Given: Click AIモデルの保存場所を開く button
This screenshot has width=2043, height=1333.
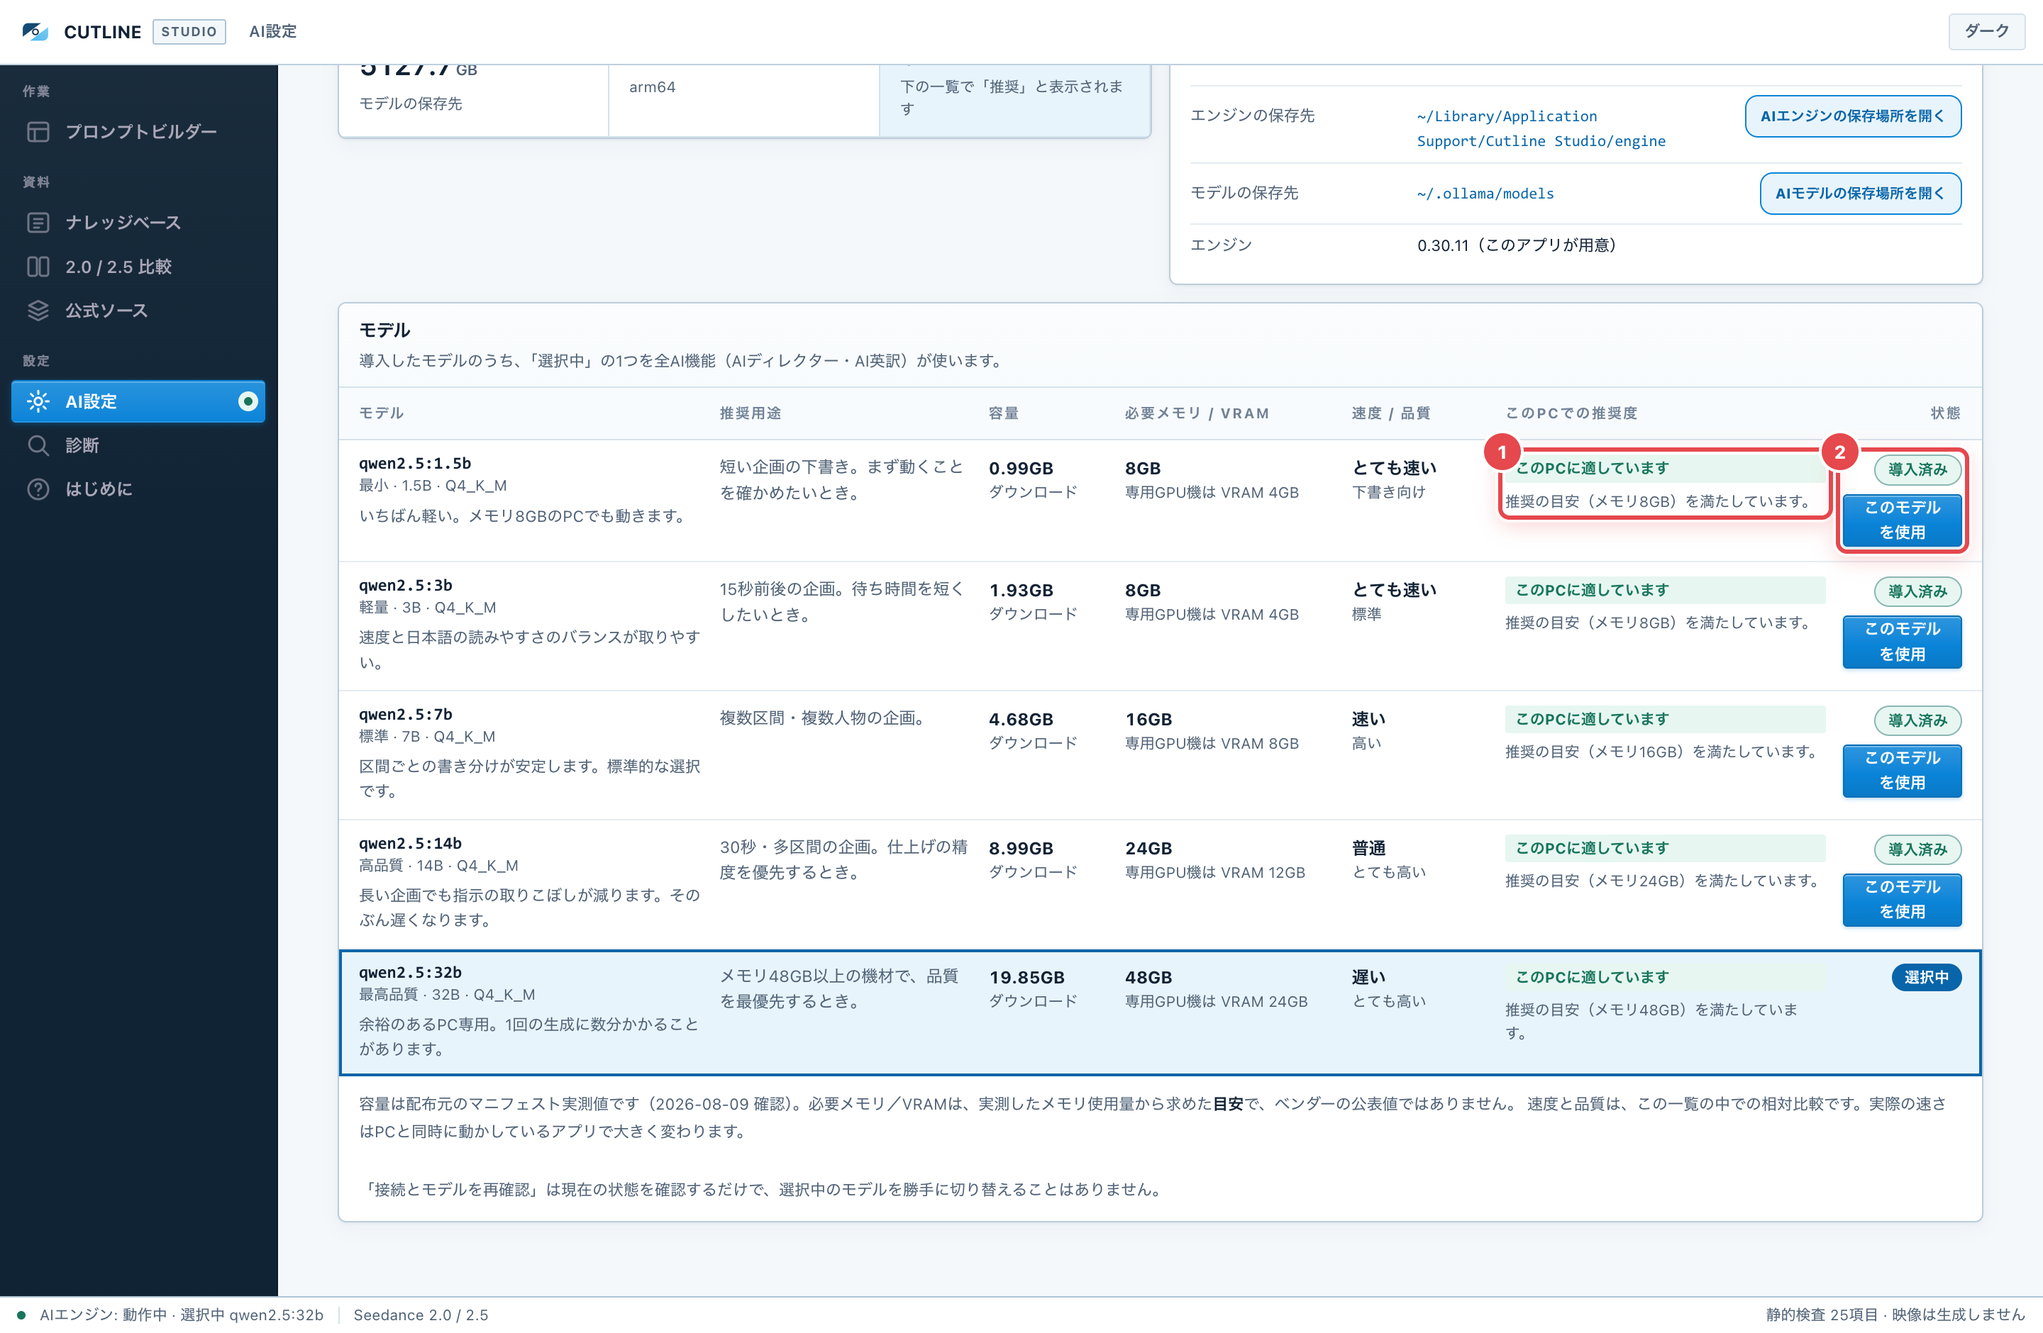Looking at the screenshot, I should pos(1859,193).
